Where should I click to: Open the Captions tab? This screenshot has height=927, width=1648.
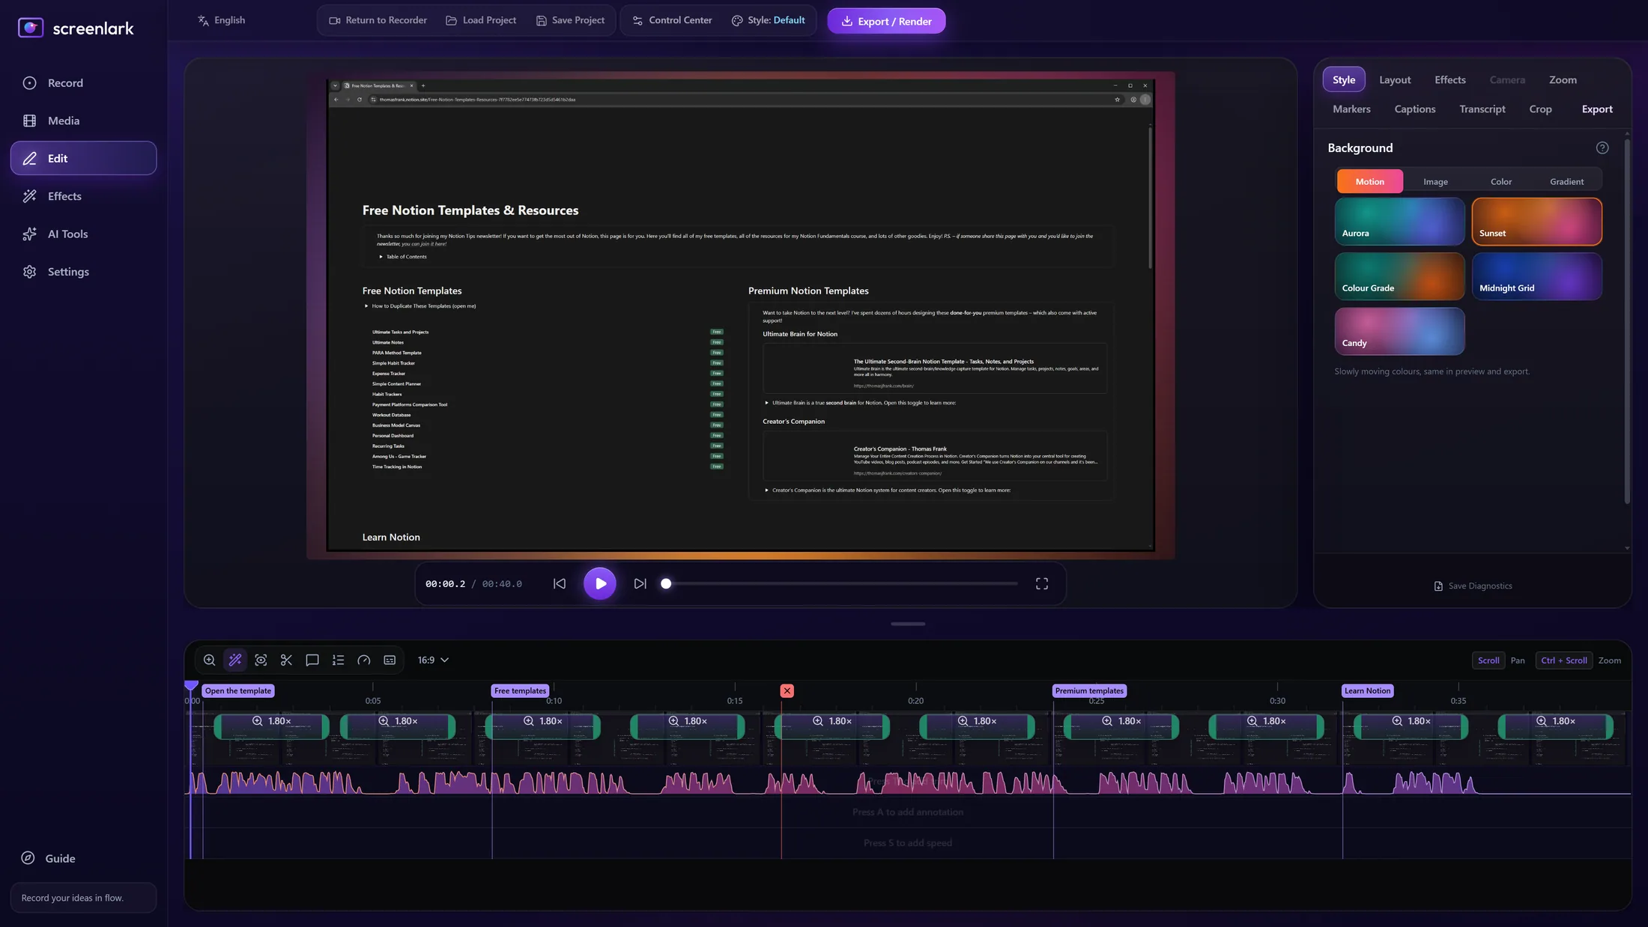(1415, 109)
